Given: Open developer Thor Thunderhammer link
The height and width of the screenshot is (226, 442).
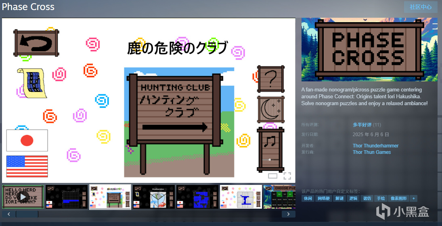Looking at the screenshot, I should [x=375, y=146].
